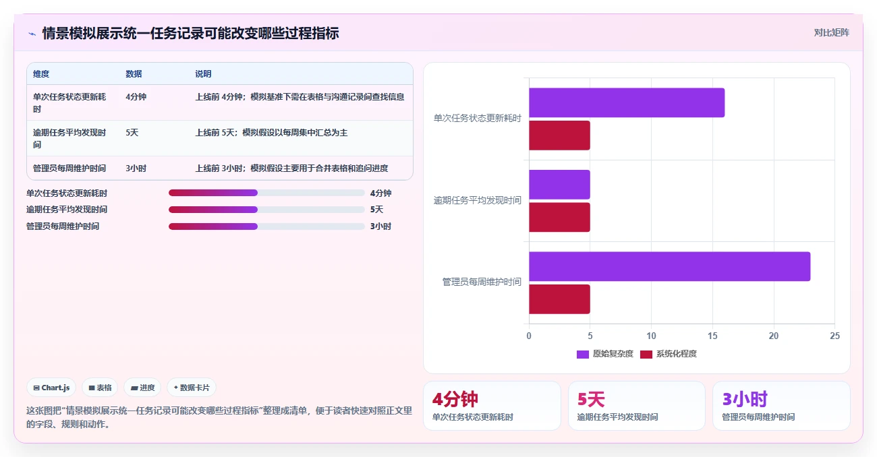Click table cell 3小时
The image size is (877, 457).
click(136, 169)
